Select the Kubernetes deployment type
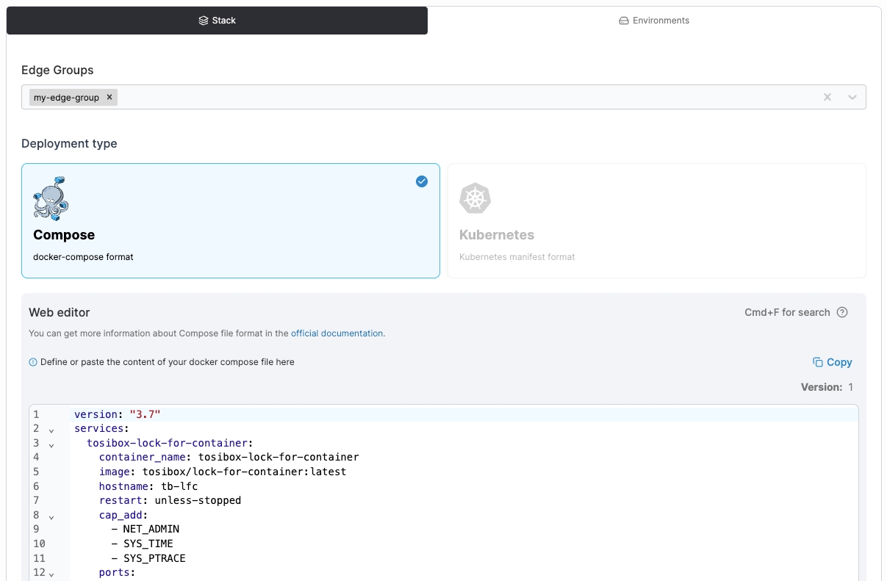The width and height of the screenshot is (887, 581). 656,220
